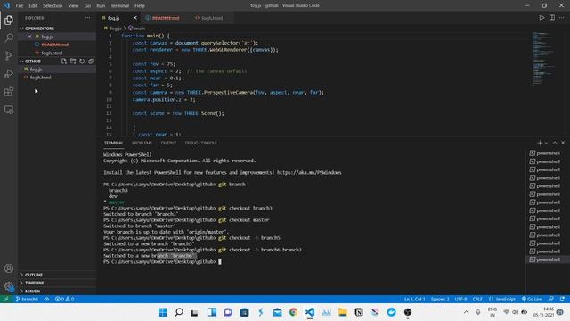Open the Run menu
Screen dimensions: 570x321
tap(101, 6)
